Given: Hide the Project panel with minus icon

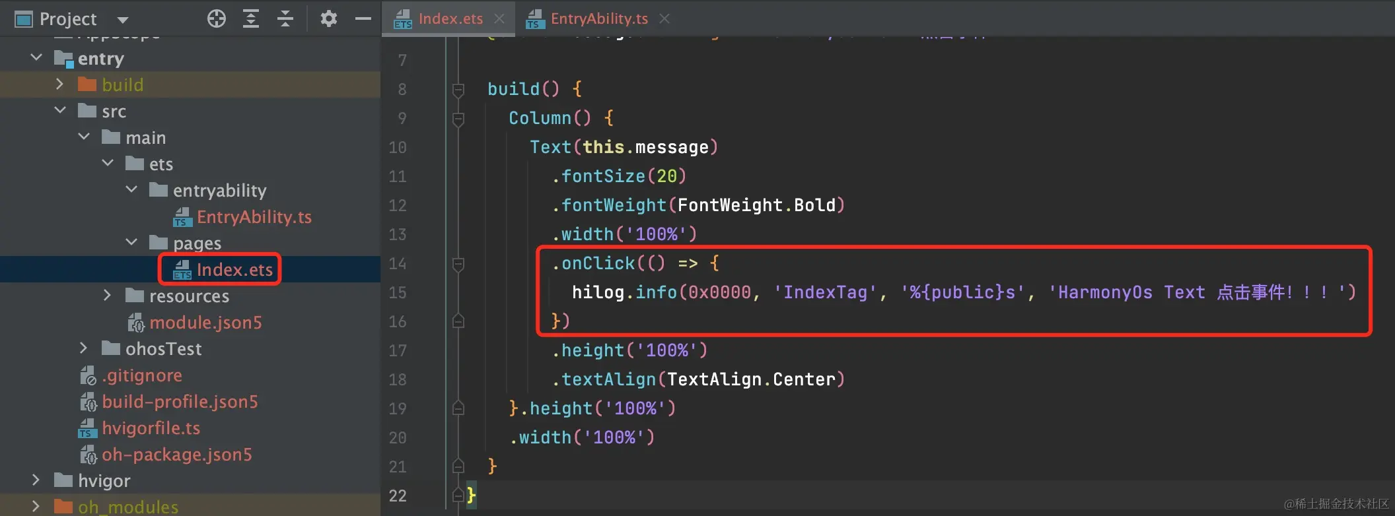Looking at the screenshot, I should tap(363, 18).
